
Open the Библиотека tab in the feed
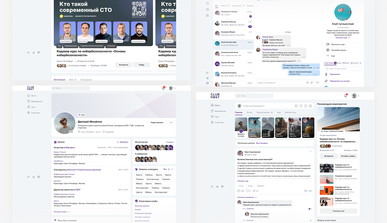click(x=290, y=112)
